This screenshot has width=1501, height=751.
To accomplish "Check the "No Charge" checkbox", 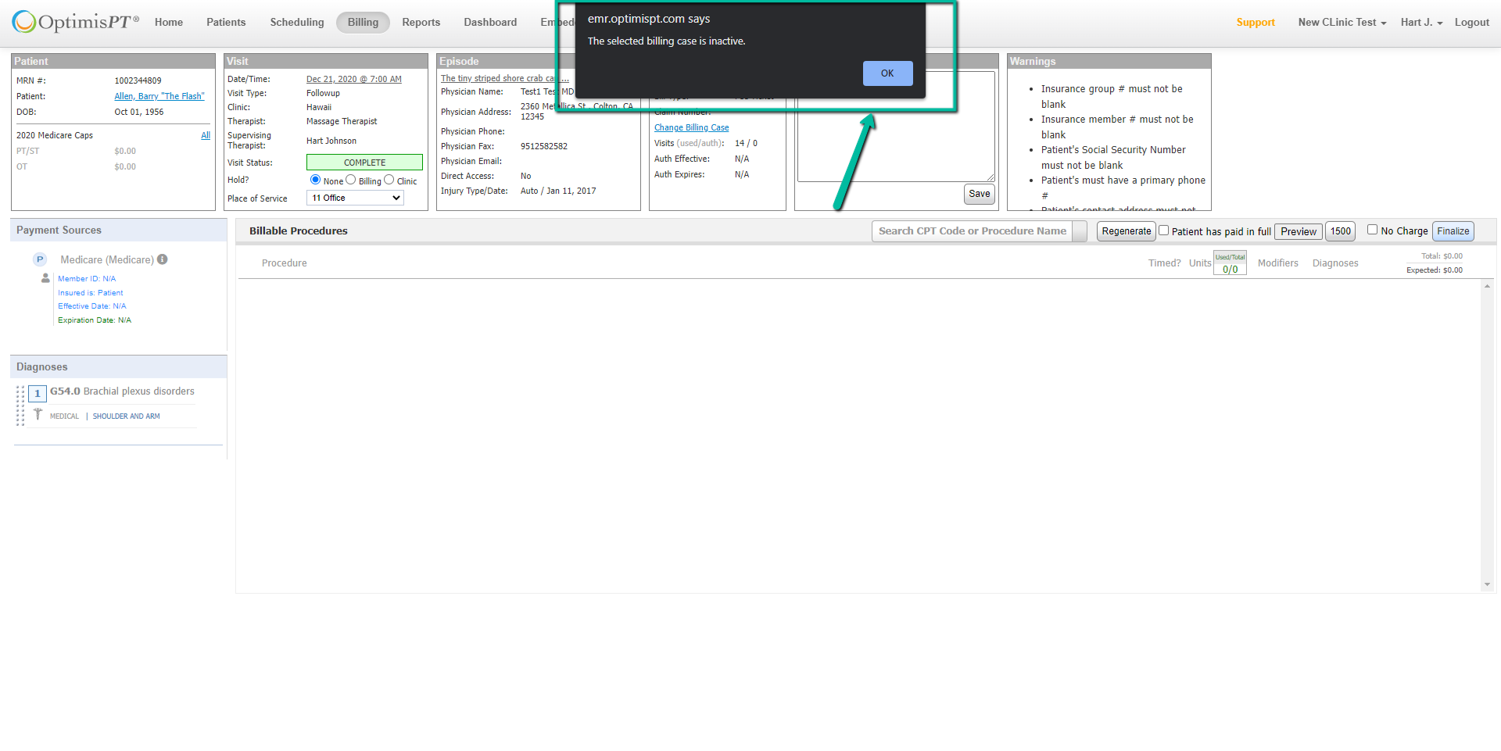I will pyautogui.click(x=1373, y=230).
